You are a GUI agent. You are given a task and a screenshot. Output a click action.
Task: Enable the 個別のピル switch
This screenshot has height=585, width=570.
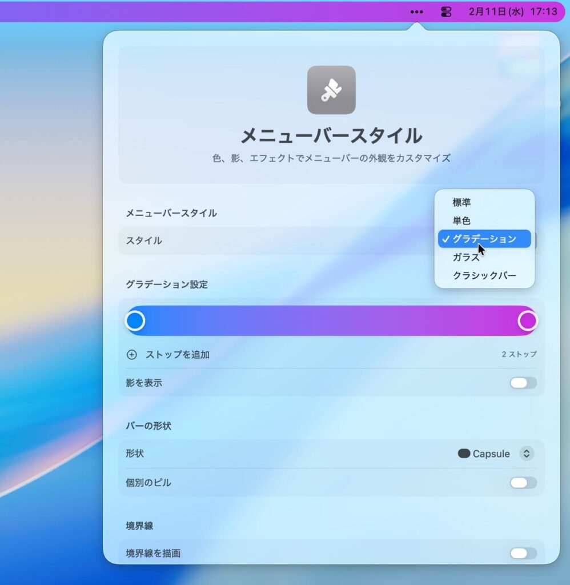(523, 483)
